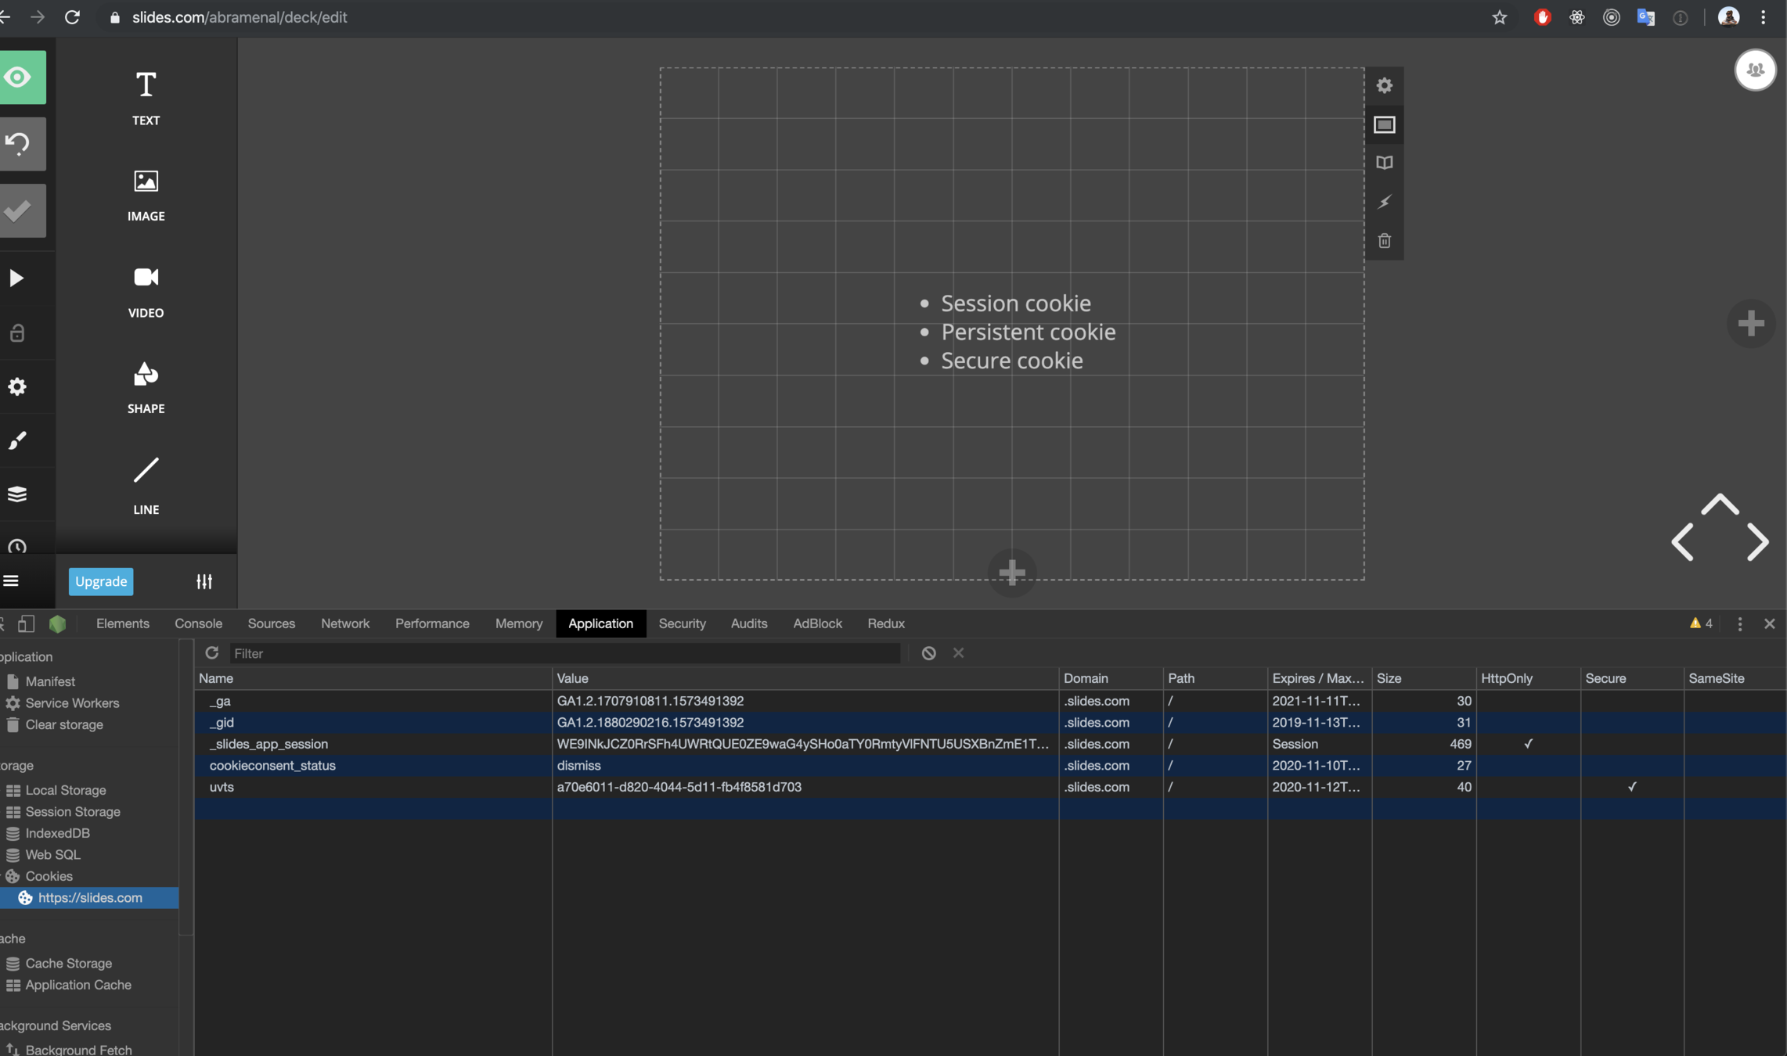Open the hamburger menu at bottom left
Viewport: 1787px width, 1056px height.
(11, 580)
